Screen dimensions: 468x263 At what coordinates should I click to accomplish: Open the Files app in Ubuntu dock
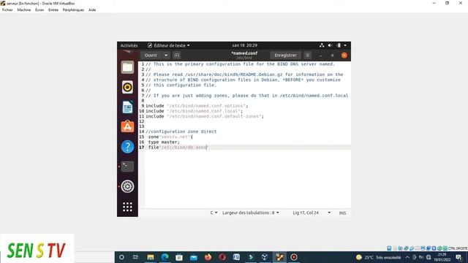[127, 67]
